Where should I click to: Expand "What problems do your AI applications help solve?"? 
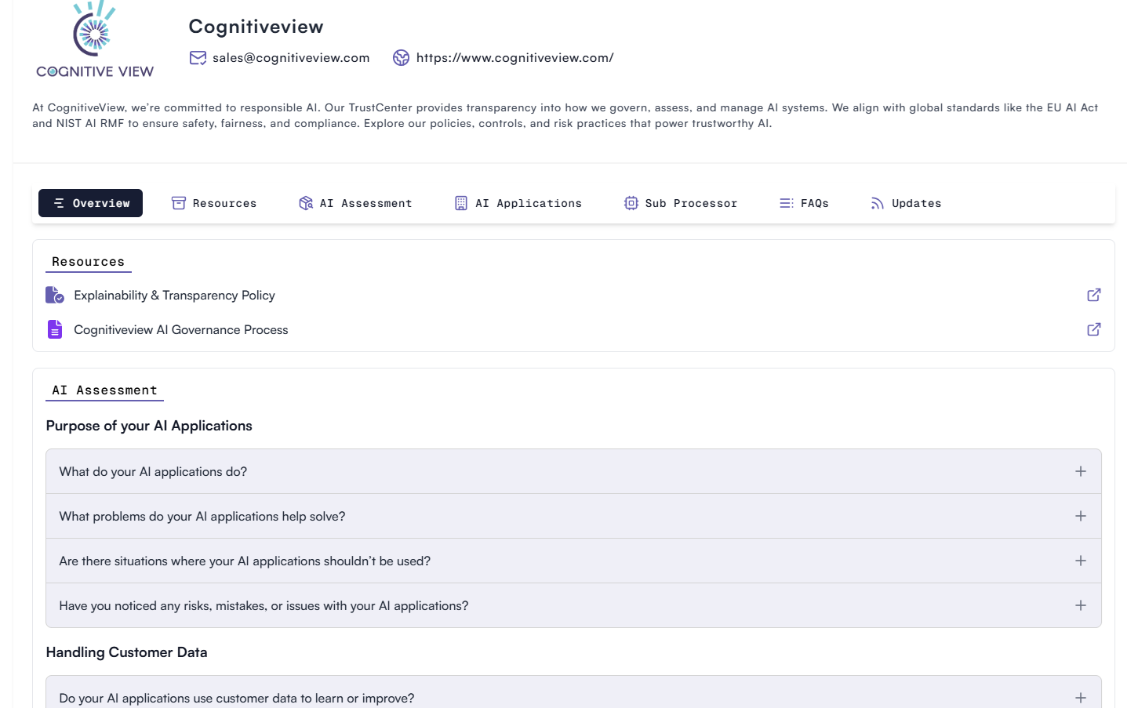point(1081,516)
